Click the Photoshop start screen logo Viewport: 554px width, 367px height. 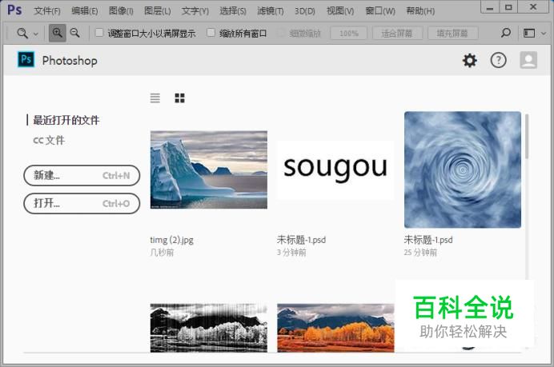(26, 60)
